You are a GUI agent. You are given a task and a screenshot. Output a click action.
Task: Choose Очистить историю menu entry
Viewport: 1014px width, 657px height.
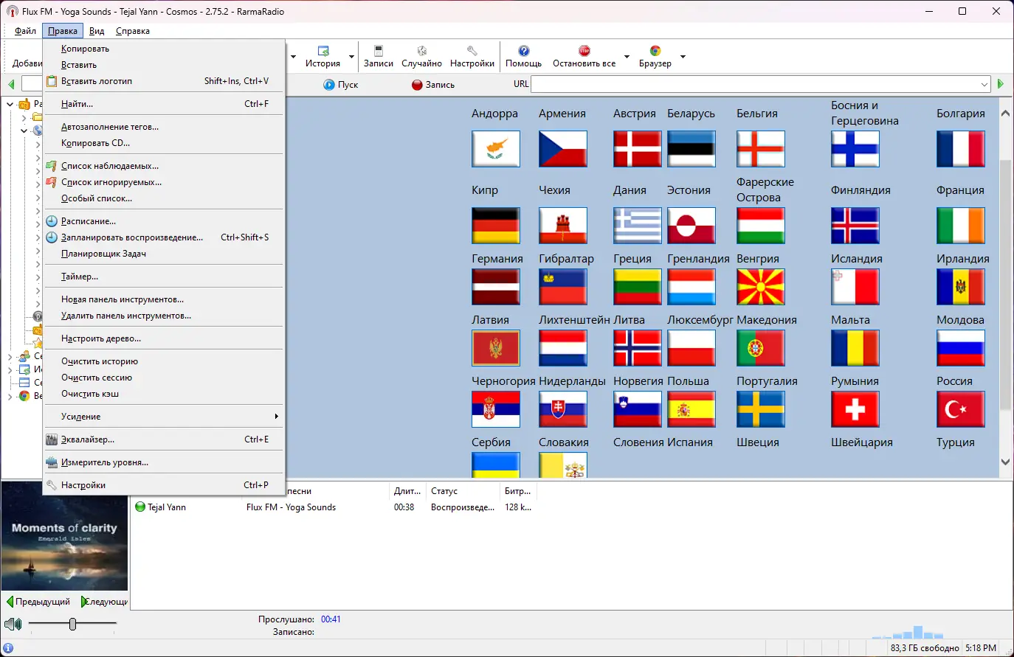164,361
